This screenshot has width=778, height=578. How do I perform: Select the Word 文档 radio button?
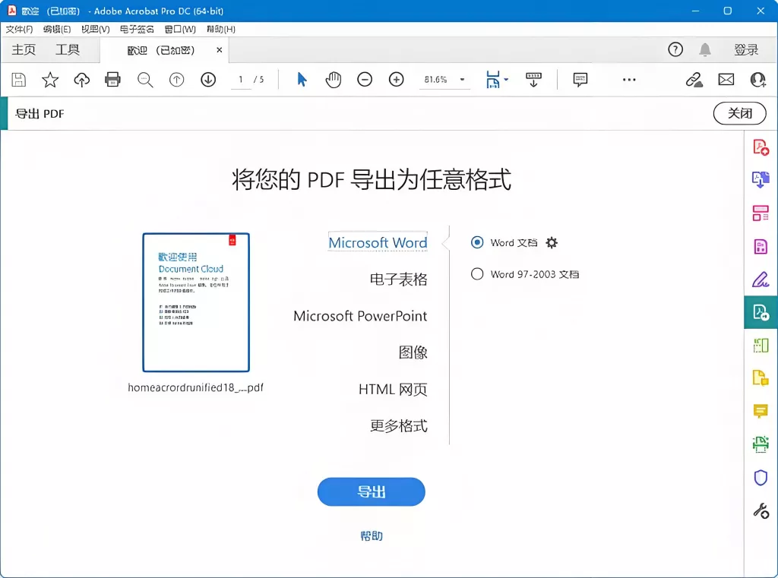477,242
